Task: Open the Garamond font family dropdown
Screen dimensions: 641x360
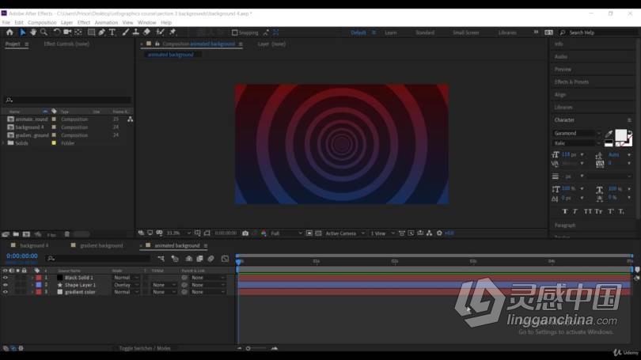Action: (x=577, y=133)
